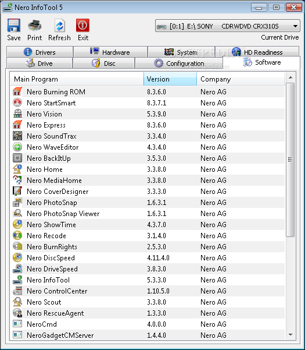
Task: Click the Nero StartSmart icon
Action: [17, 102]
